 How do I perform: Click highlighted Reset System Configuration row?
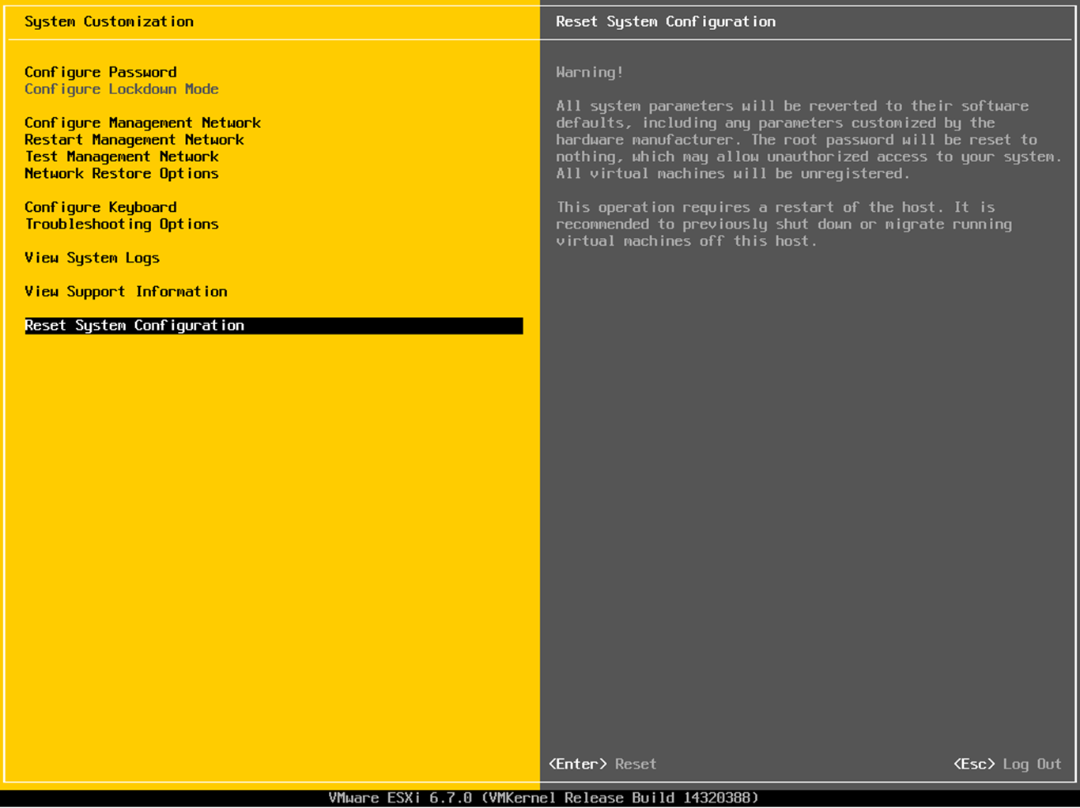point(274,326)
